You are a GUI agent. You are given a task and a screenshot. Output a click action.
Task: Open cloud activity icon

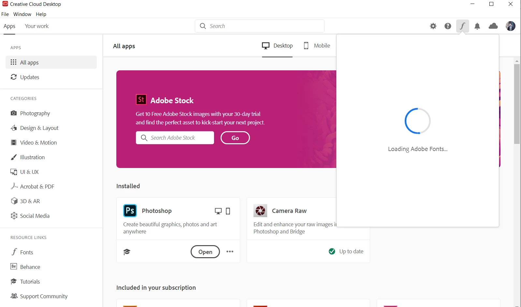click(493, 26)
